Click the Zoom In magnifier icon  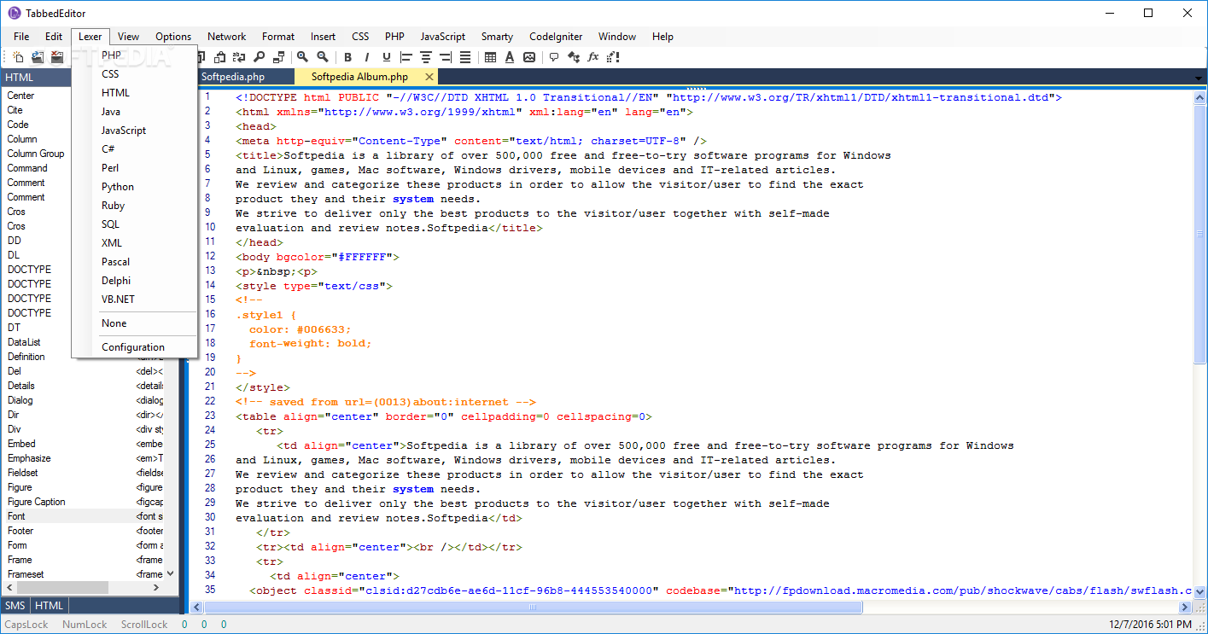click(302, 57)
